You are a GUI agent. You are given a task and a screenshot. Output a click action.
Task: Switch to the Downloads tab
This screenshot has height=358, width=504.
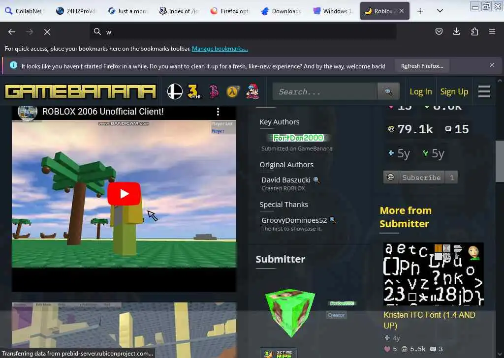tap(282, 11)
